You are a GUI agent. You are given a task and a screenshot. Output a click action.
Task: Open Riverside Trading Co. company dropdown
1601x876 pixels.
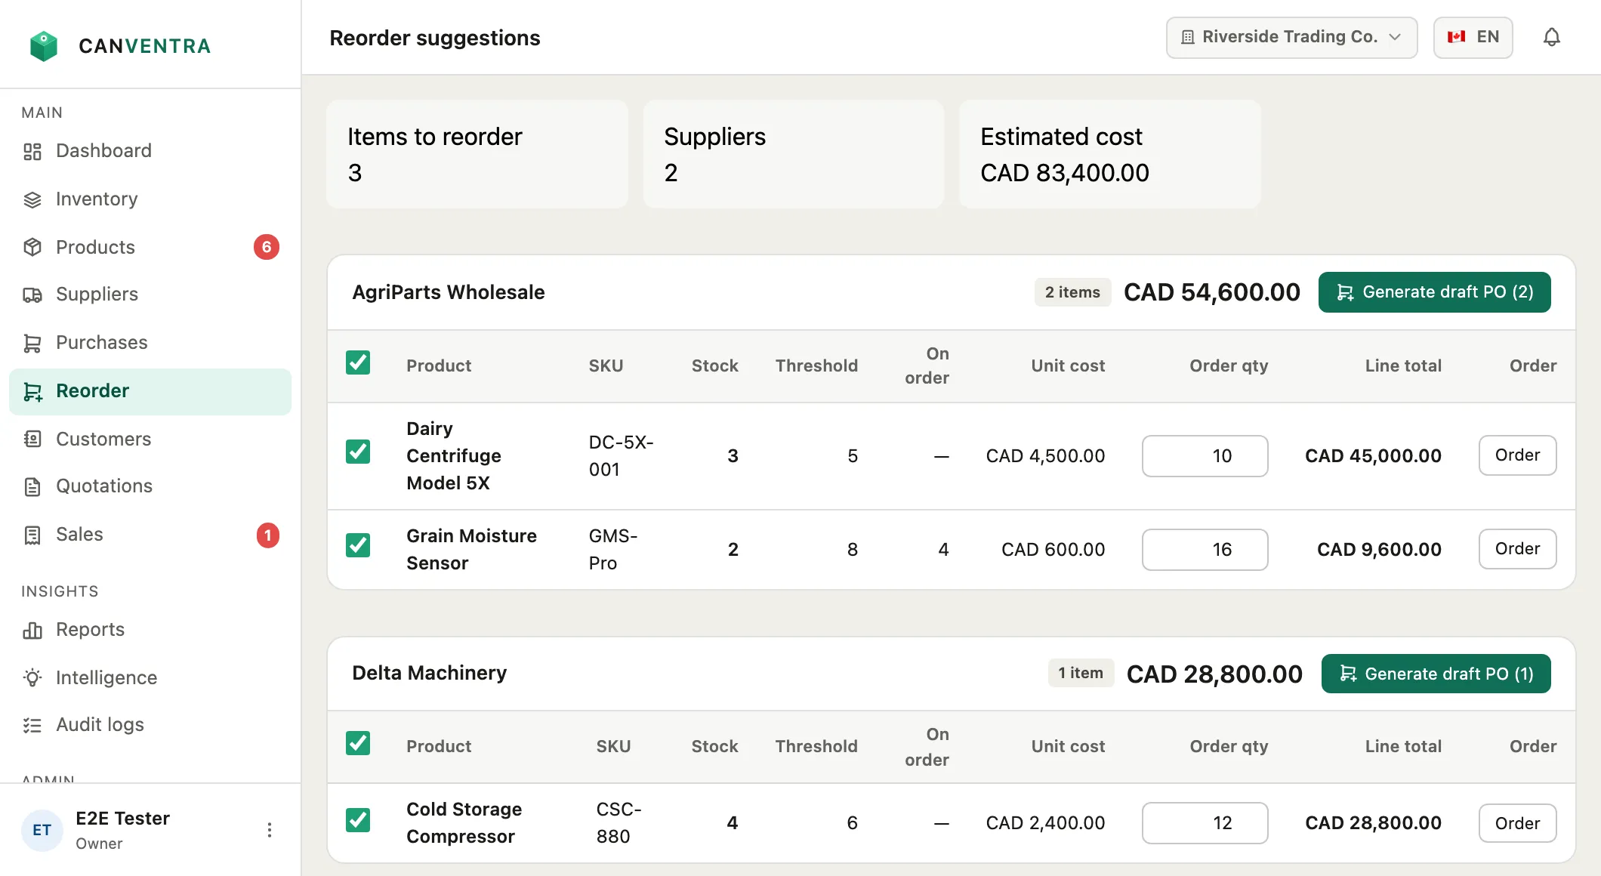1291,37
